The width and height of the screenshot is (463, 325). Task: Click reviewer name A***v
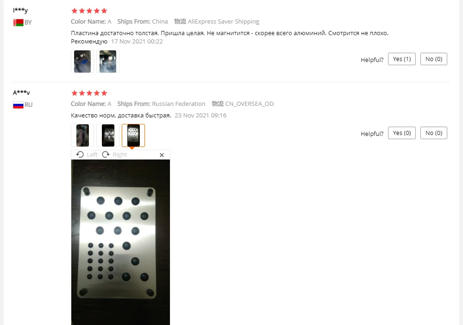coord(21,92)
